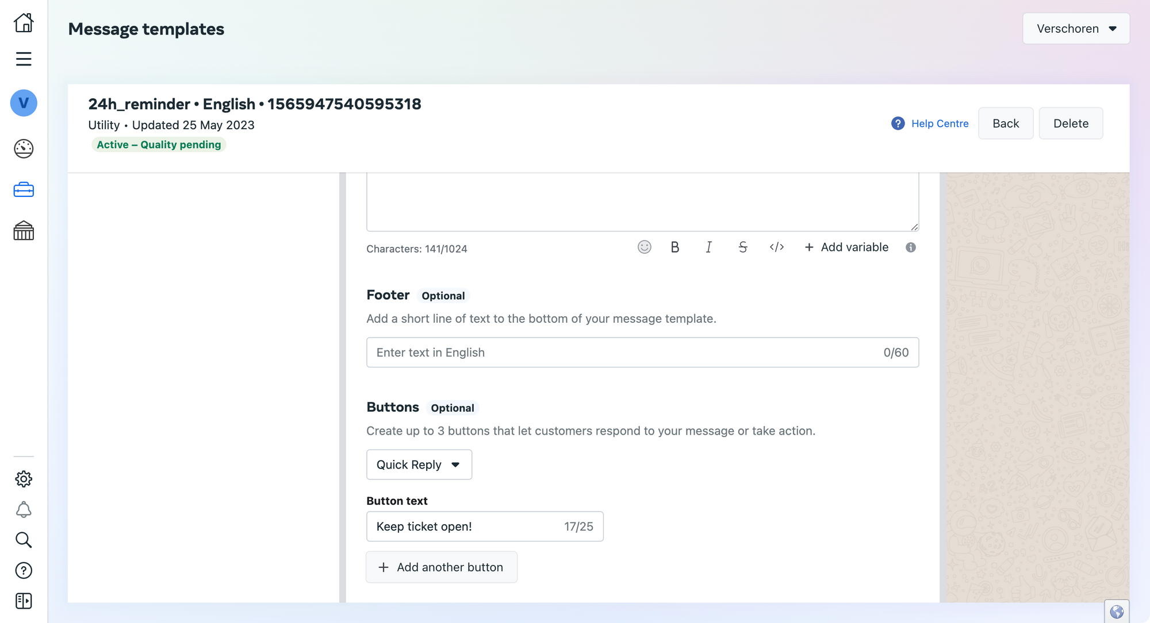The image size is (1150, 623).
Task: Click the Footer text input field
Action: point(642,353)
